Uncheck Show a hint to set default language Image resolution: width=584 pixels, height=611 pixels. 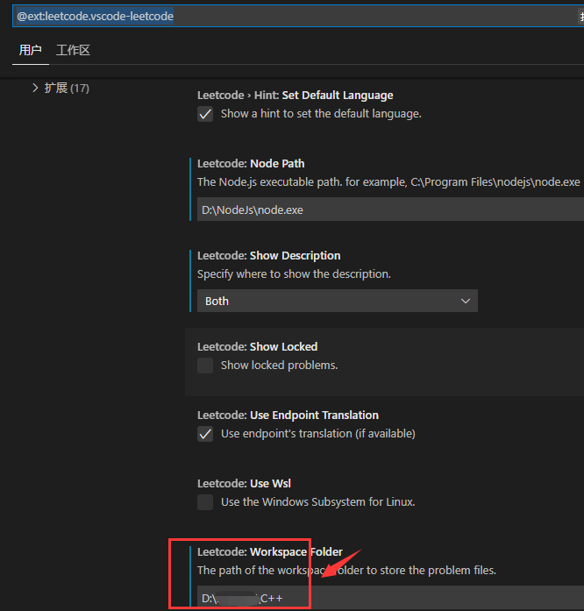click(x=205, y=114)
